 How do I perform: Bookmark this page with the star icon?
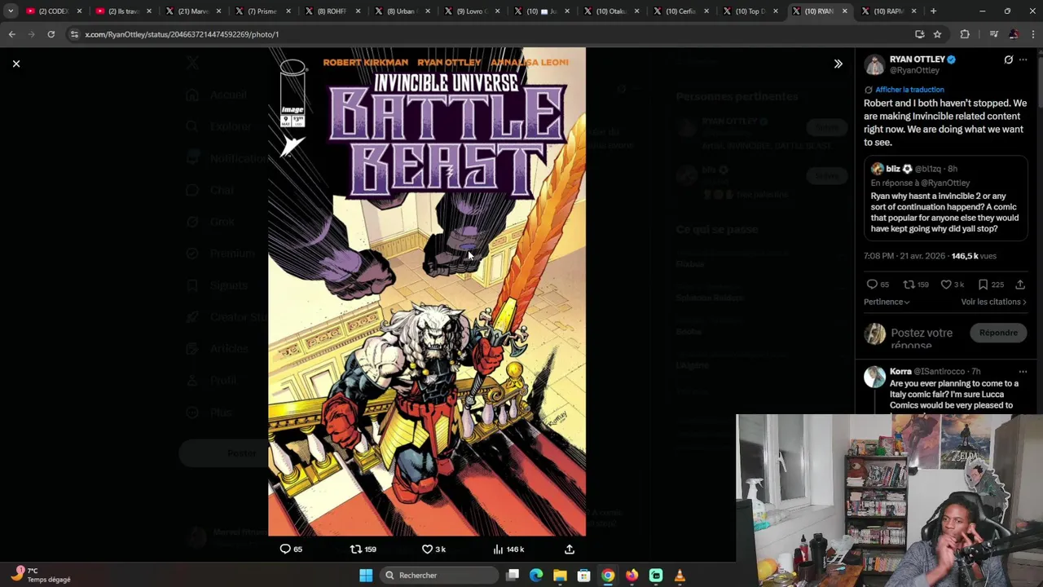point(937,34)
